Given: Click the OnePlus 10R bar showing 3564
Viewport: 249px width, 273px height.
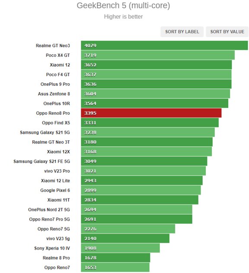Looking at the screenshot, I should click(154, 104).
